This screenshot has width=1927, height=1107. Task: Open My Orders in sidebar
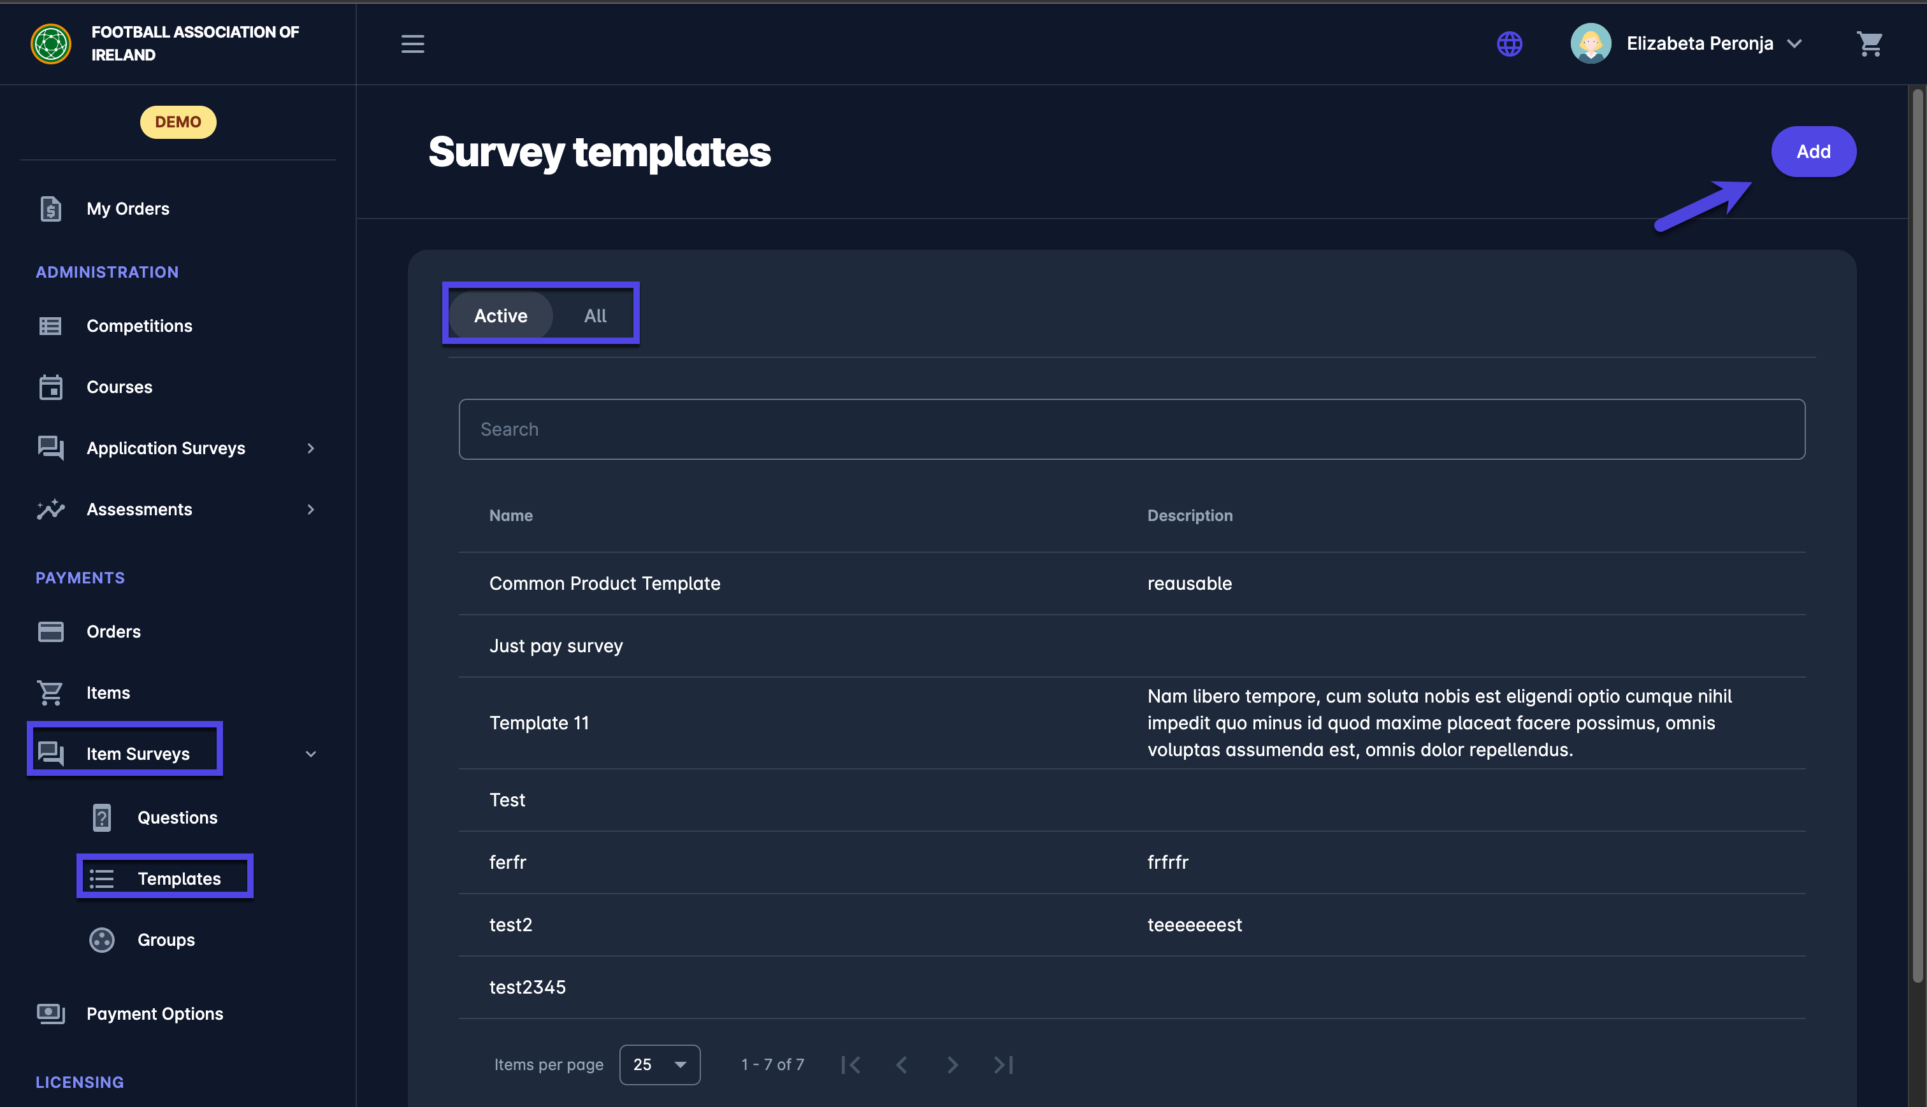click(127, 209)
